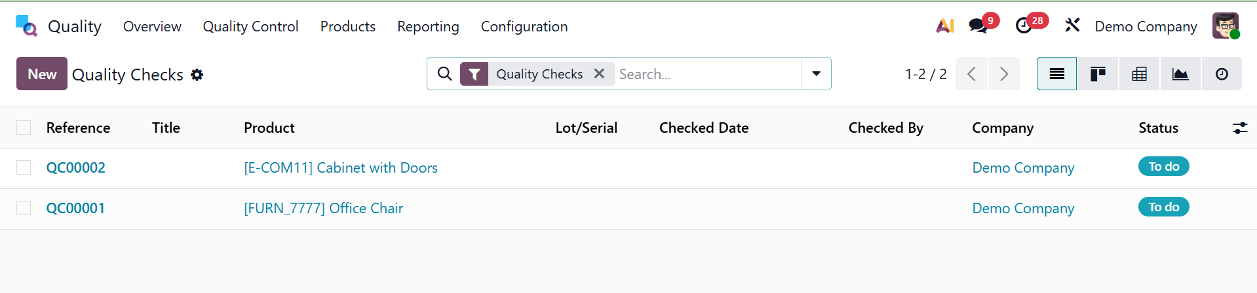Screen dimensions: 1257x293
Task: Click the debug tools wrench icon
Action: click(x=1072, y=26)
